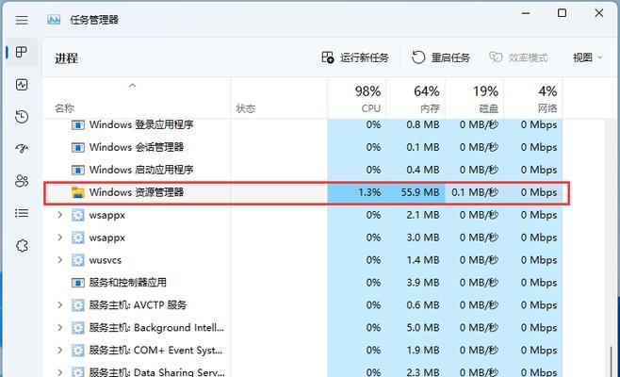Click the 0.1 MB/秒 disk value
Viewport: 620px width, 377px height.
475,192
